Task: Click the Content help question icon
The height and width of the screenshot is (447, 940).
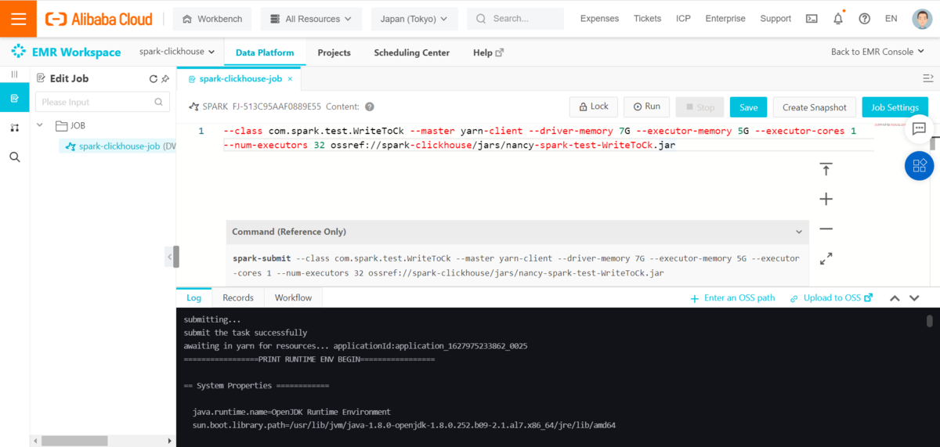Action: pyautogui.click(x=370, y=106)
